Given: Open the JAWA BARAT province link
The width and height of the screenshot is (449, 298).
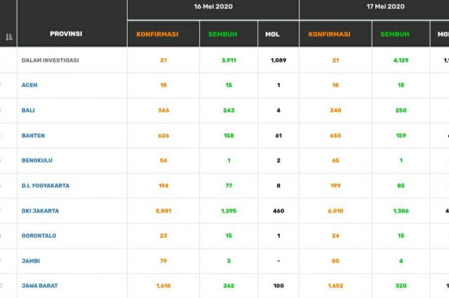Looking at the screenshot, I should pos(40,286).
